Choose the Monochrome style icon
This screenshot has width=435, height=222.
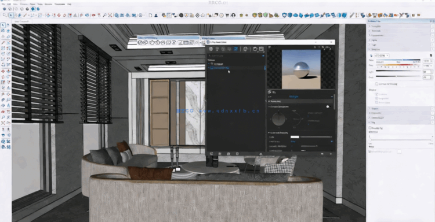pyautogui.click(x=38, y=9)
